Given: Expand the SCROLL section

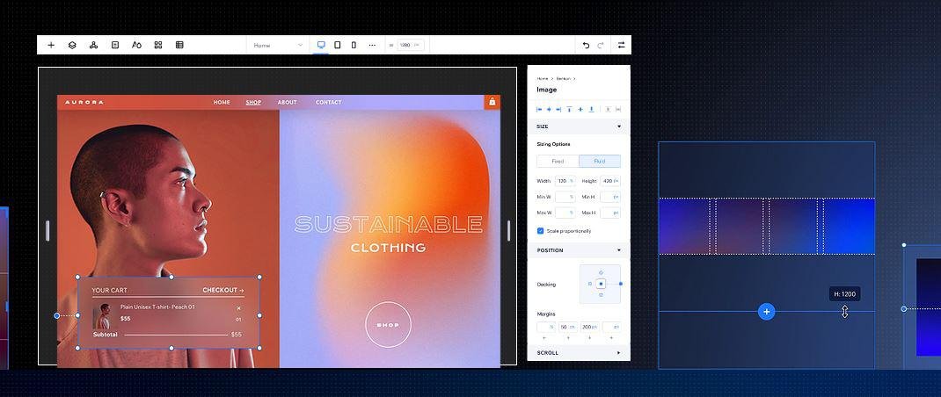Looking at the screenshot, I should [619, 352].
